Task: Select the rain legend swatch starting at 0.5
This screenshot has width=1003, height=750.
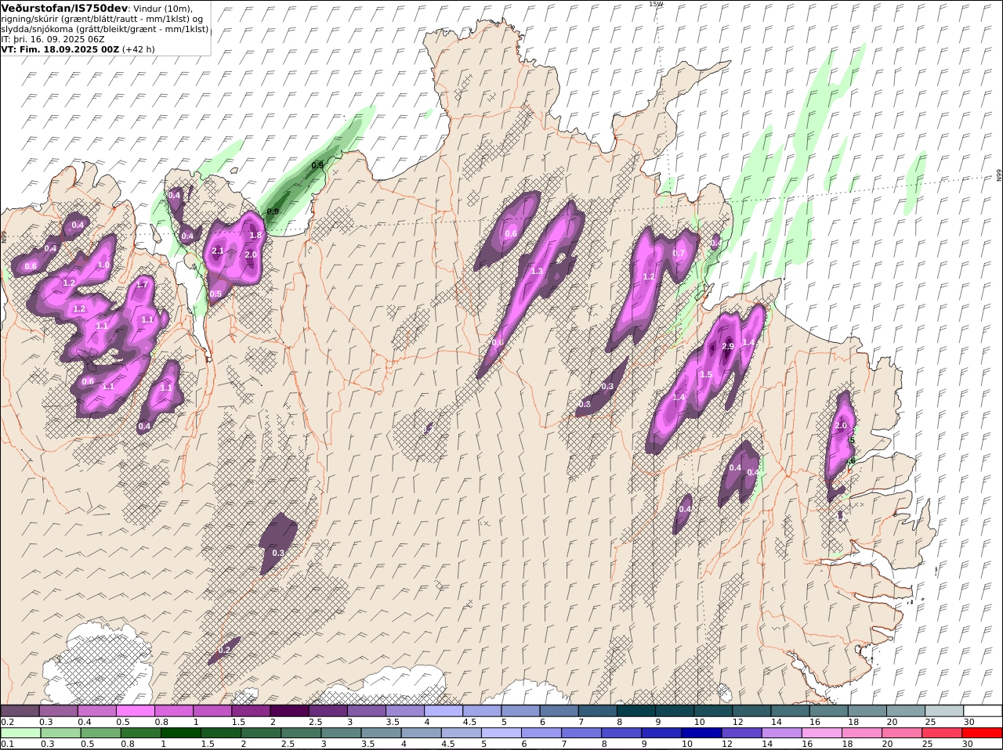Action: pos(100,733)
